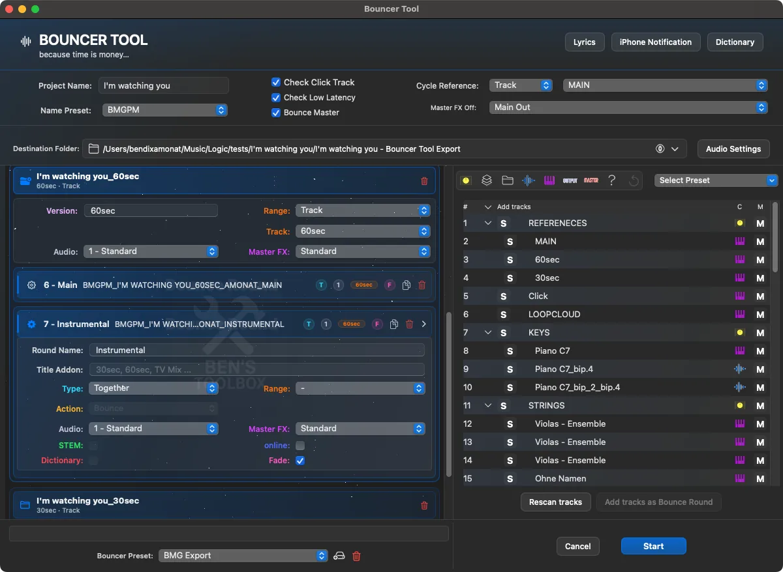Screen dimensions: 783x572
Task: Delete the BMG Export bouncer preset
Action: [x=356, y=556]
